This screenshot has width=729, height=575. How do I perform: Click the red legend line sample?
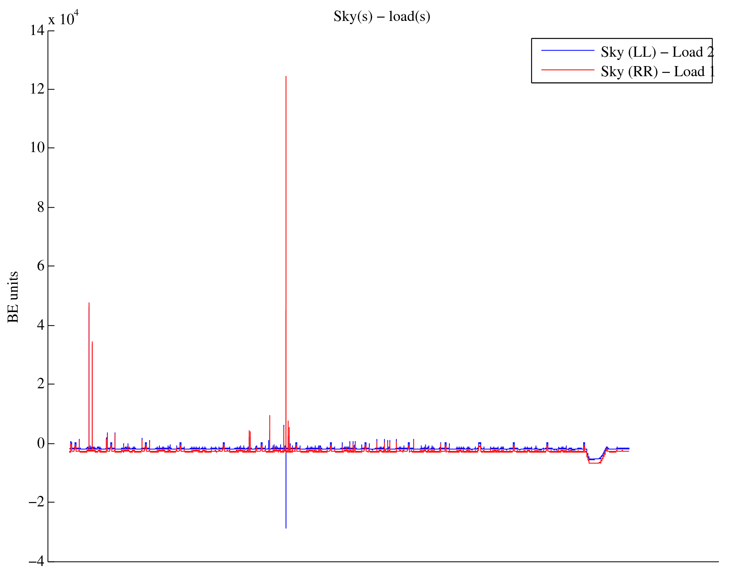(x=567, y=70)
